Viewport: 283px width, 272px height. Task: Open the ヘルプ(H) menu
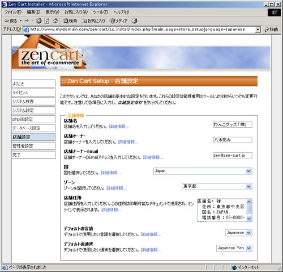(121, 12)
